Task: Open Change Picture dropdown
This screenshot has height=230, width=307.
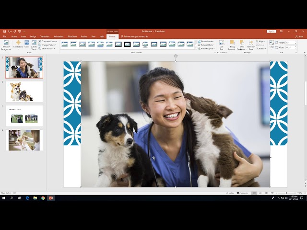Action: (x=47, y=45)
